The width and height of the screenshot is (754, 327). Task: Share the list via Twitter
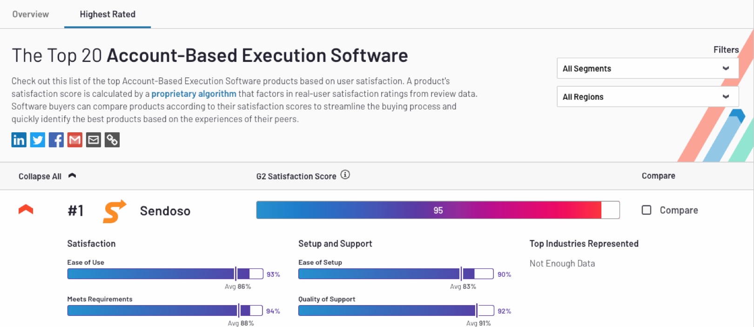[x=37, y=140]
